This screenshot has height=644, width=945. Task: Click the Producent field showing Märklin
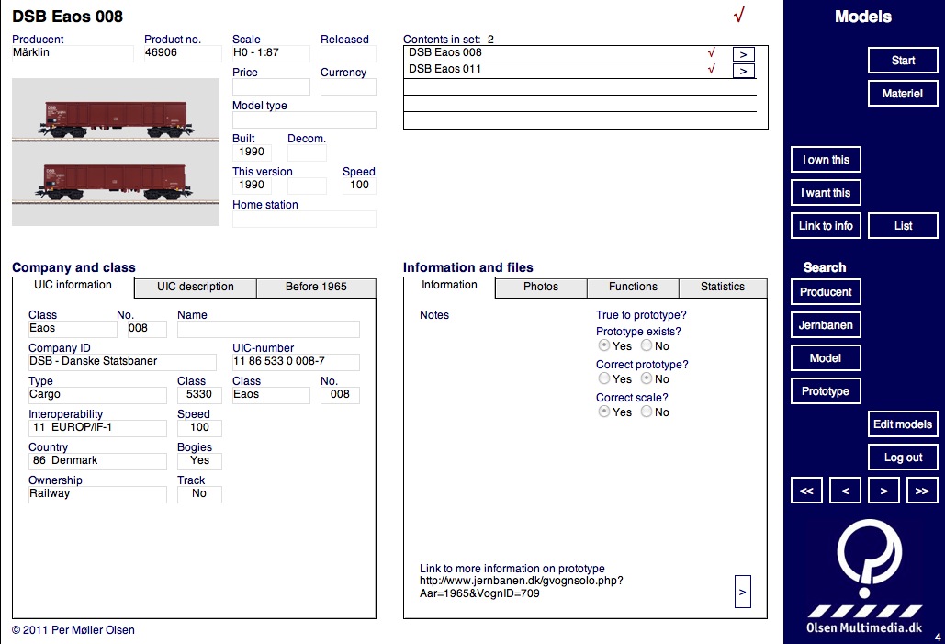(73, 53)
